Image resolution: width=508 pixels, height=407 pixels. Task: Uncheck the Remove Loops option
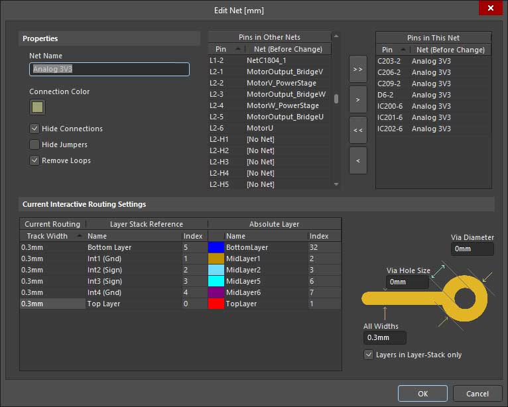point(34,160)
